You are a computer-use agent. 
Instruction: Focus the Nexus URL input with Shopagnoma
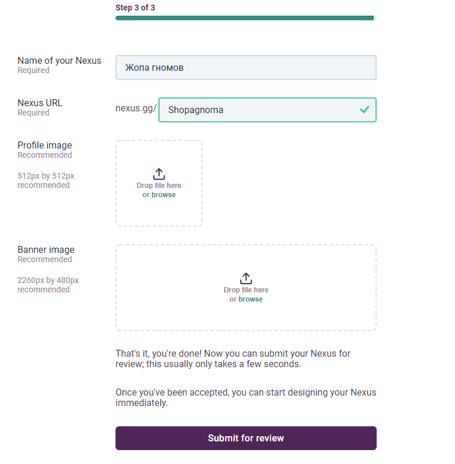click(268, 110)
